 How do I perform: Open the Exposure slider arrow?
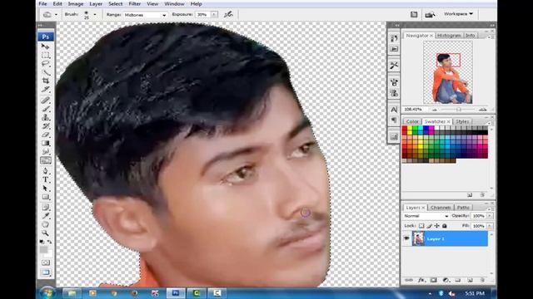pyautogui.click(x=214, y=15)
